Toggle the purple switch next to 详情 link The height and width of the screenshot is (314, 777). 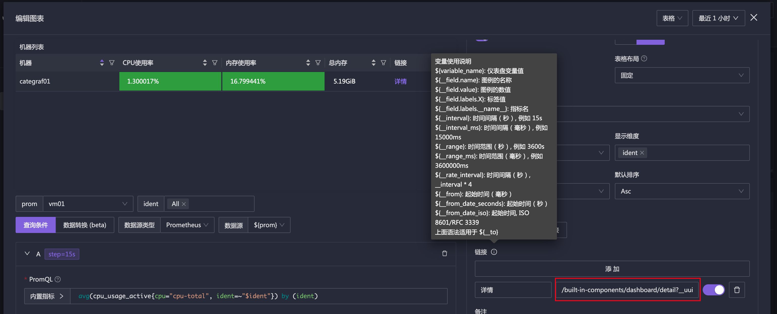715,290
